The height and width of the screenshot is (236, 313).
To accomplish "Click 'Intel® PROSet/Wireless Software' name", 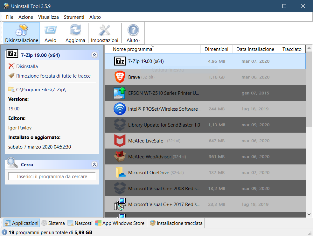I will click(x=163, y=109).
